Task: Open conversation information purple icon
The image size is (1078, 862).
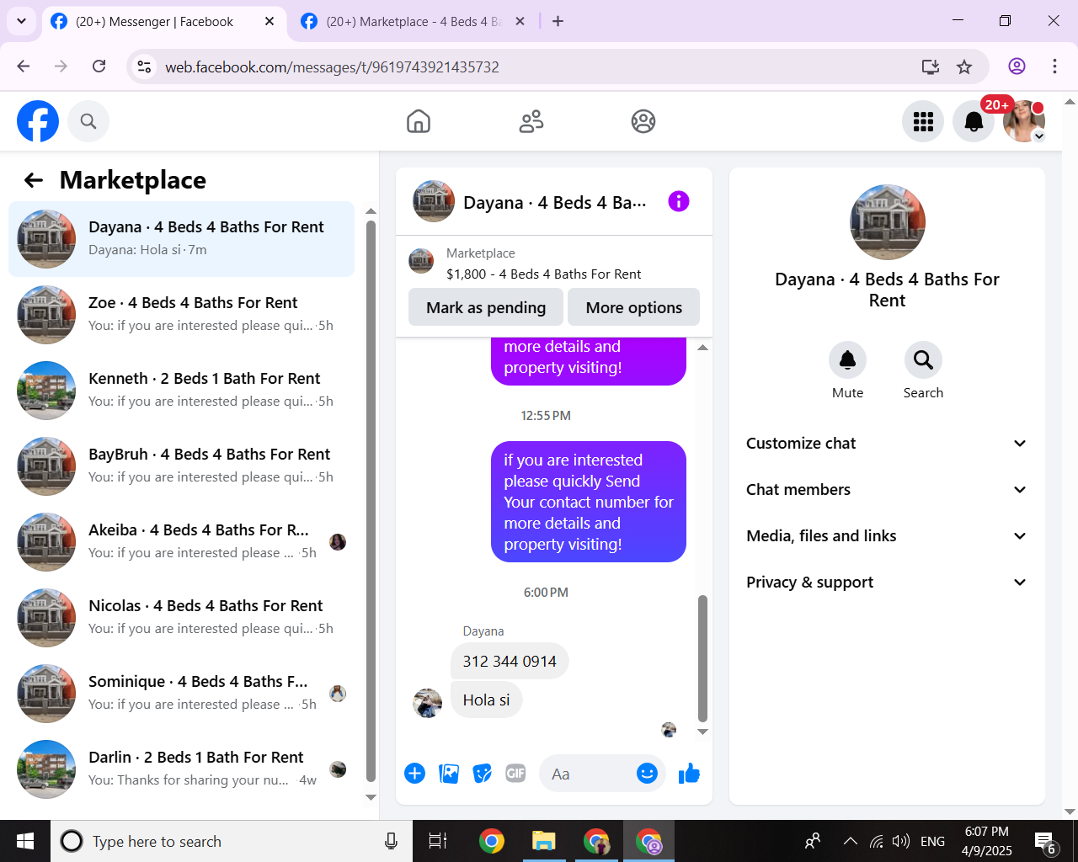Action: point(679,201)
